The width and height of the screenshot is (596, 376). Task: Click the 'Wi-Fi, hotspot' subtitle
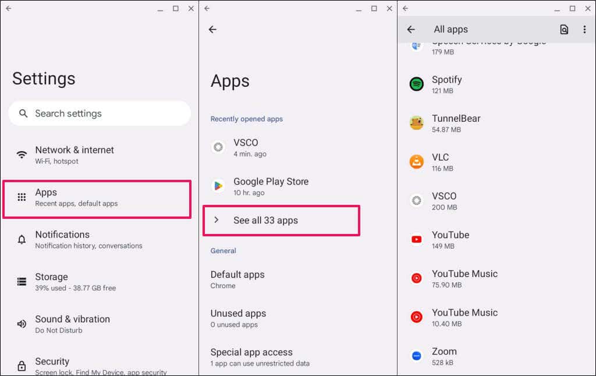coord(56,161)
